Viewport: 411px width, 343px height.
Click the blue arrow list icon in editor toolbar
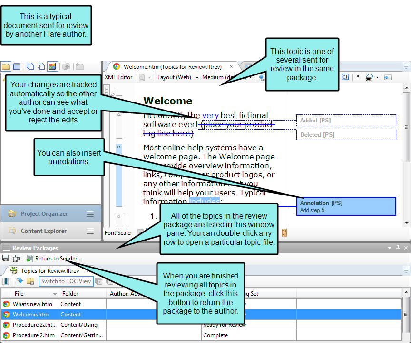[x=388, y=77]
